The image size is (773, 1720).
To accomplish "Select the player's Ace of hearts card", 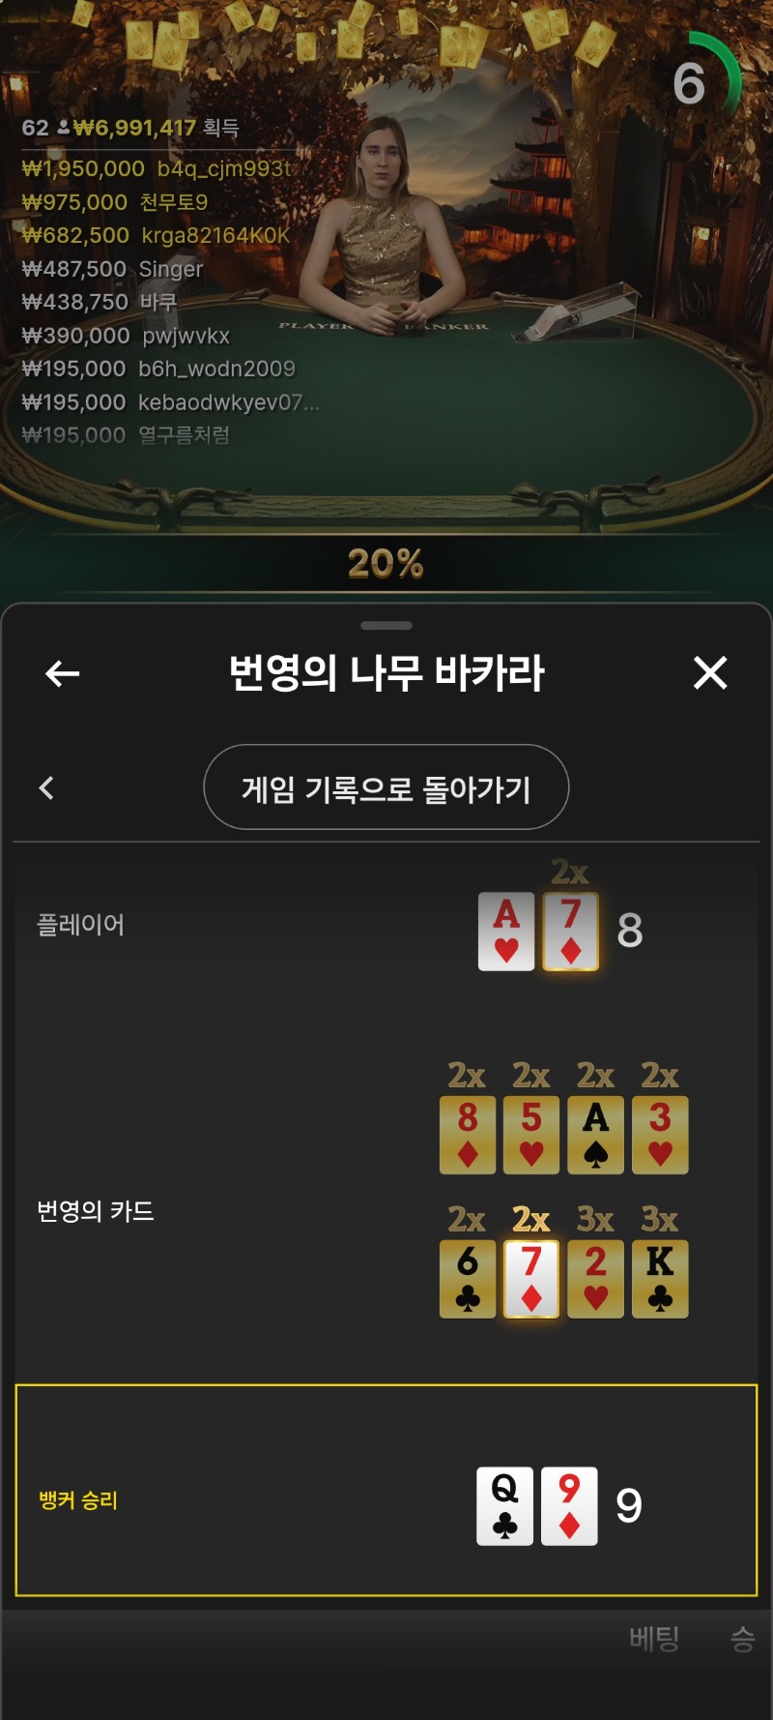I will (506, 932).
